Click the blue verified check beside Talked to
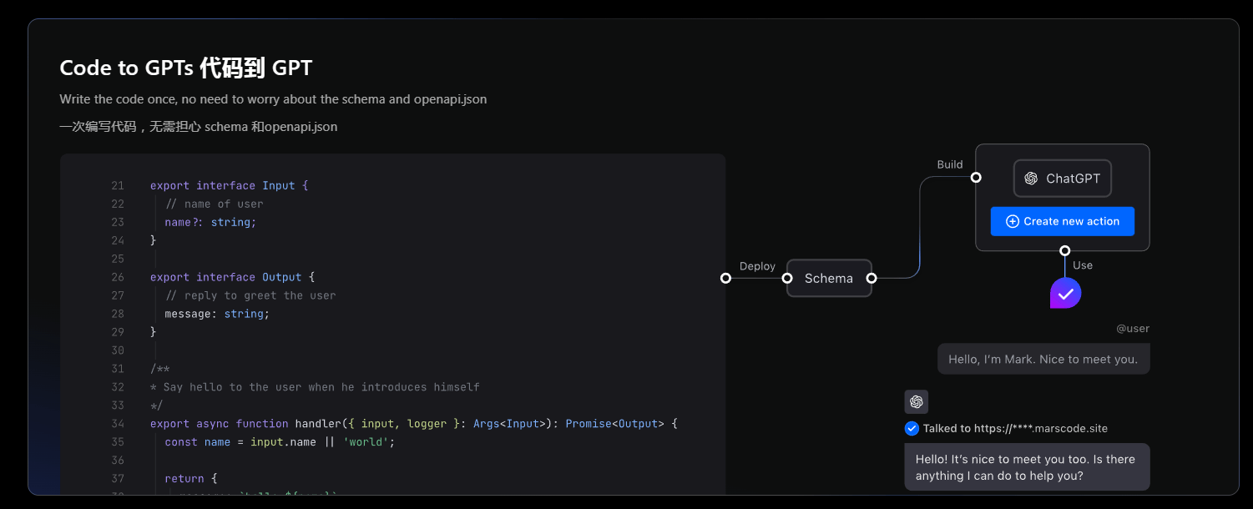 [x=912, y=428]
